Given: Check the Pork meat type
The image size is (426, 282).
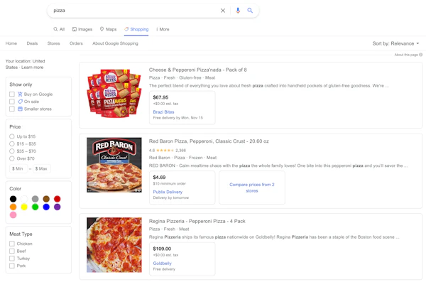Looking at the screenshot, I should coord(12,266).
